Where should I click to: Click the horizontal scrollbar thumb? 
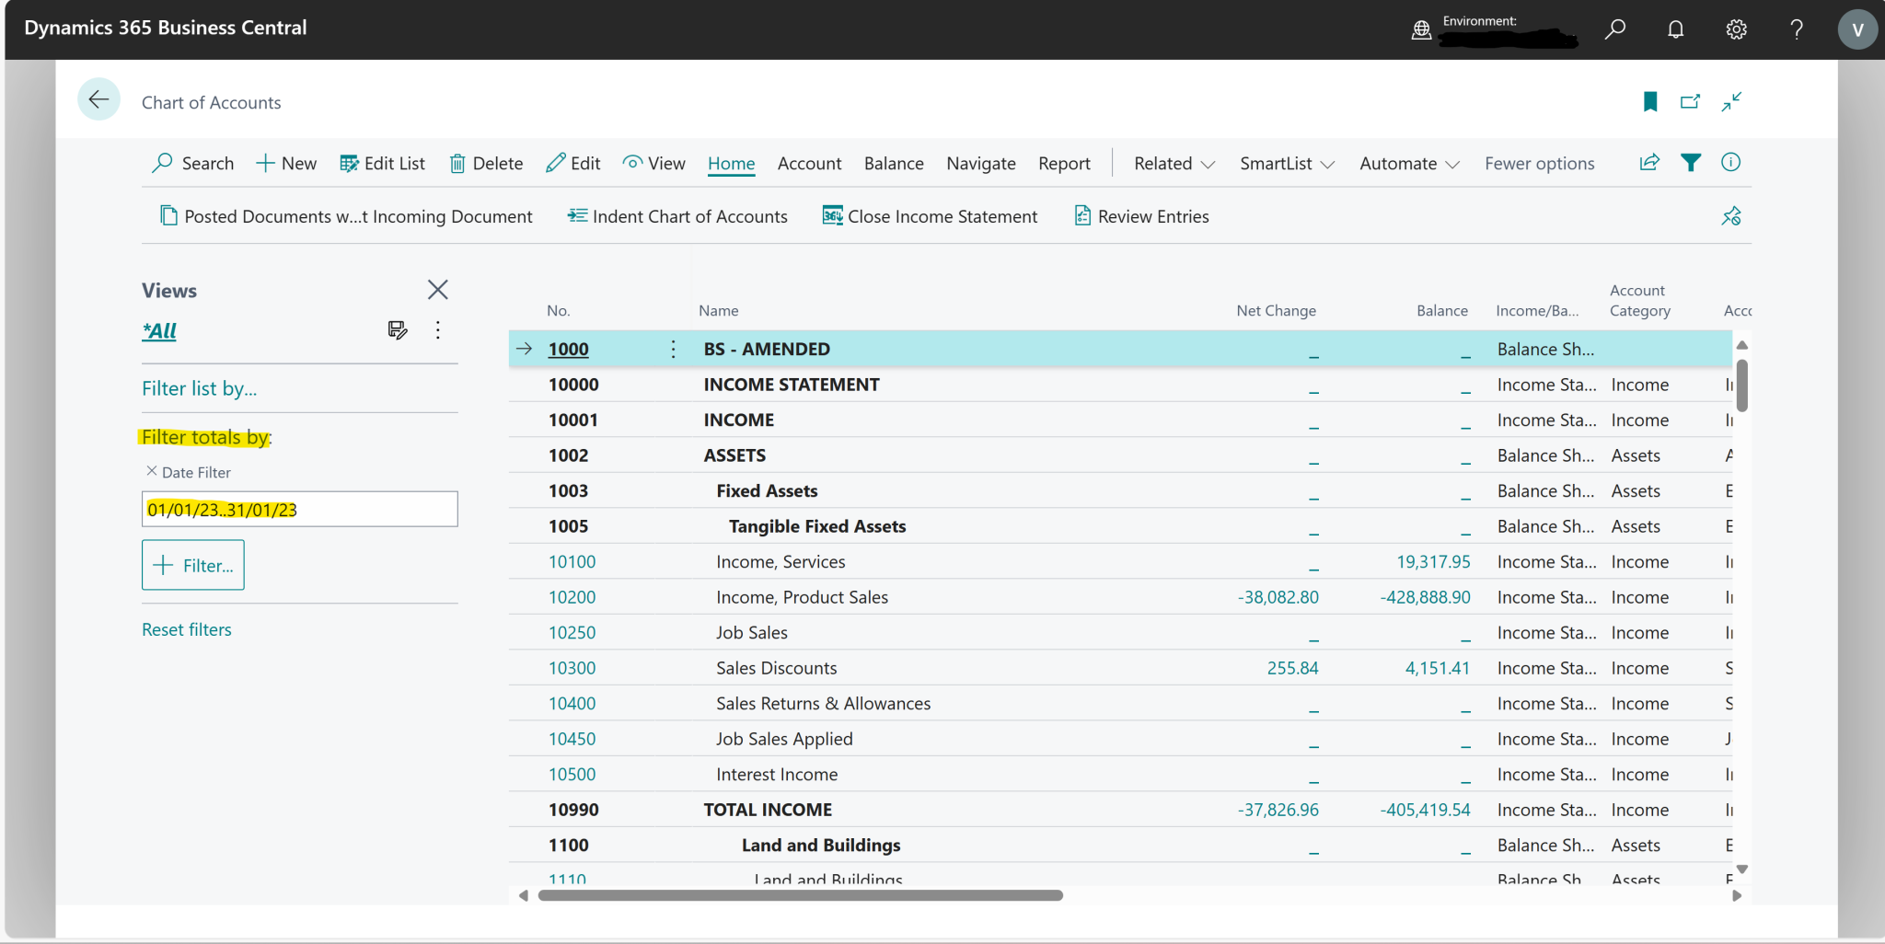point(801,895)
